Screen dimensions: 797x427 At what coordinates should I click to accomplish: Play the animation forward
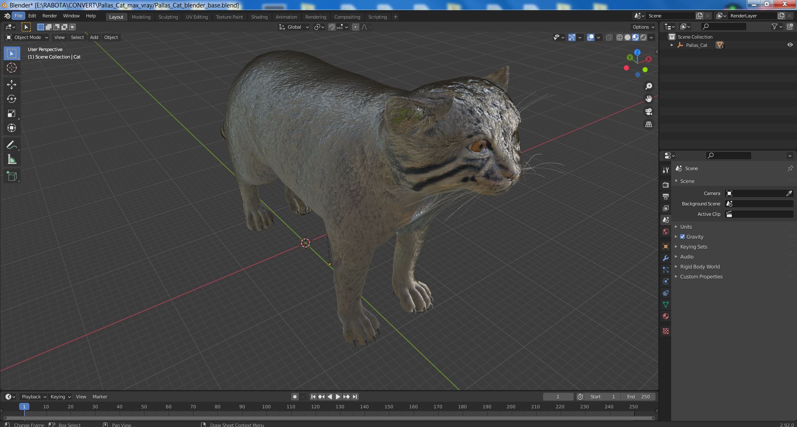point(338,397)
